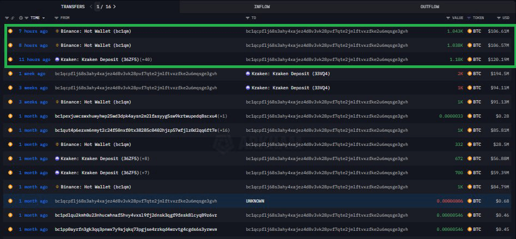516x239 pixels.
Task: Open the TOKEN column filter
Action: [x=469, y=18]
